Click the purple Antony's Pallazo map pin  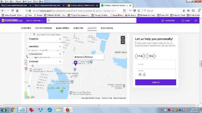tap(76, 63)
